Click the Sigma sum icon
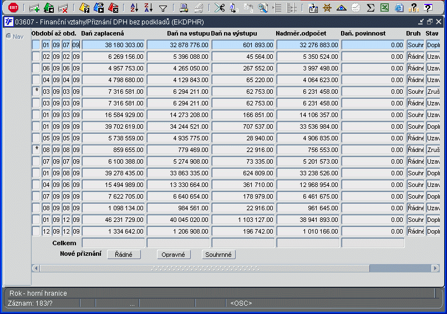Viewport: 447px width, 314px height. pyautogui.click(x=370, y=8)
